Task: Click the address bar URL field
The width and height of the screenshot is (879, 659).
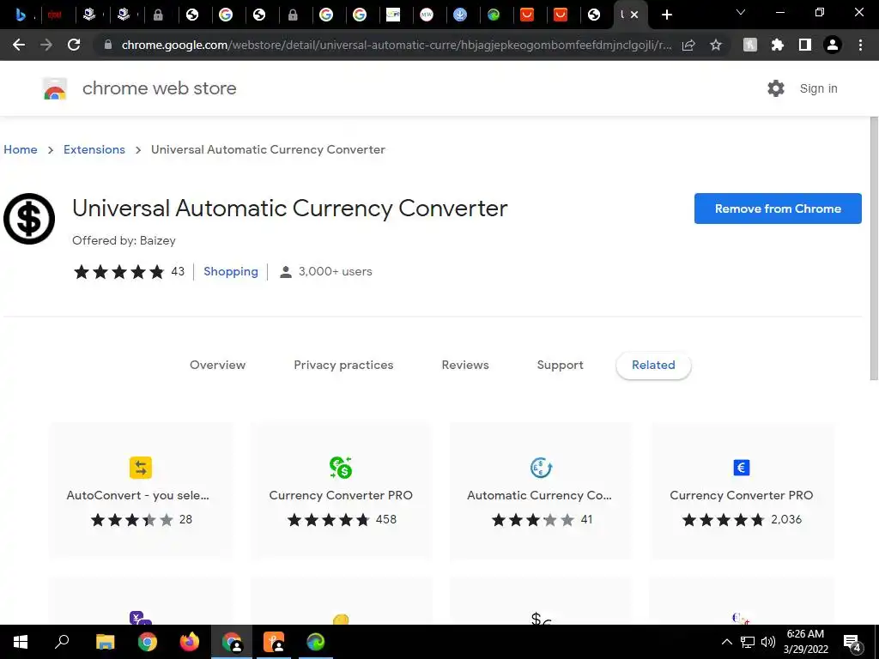Action: (396, 45)
